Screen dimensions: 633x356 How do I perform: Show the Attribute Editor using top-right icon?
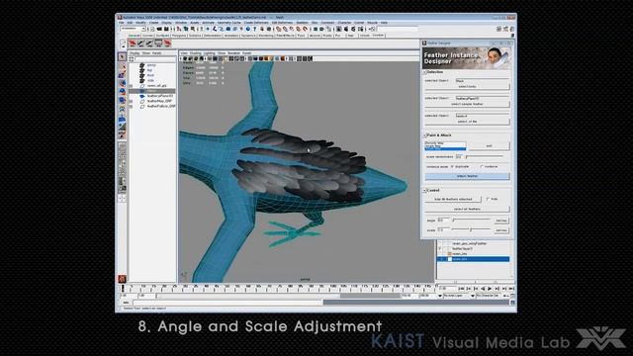point(498,29)
